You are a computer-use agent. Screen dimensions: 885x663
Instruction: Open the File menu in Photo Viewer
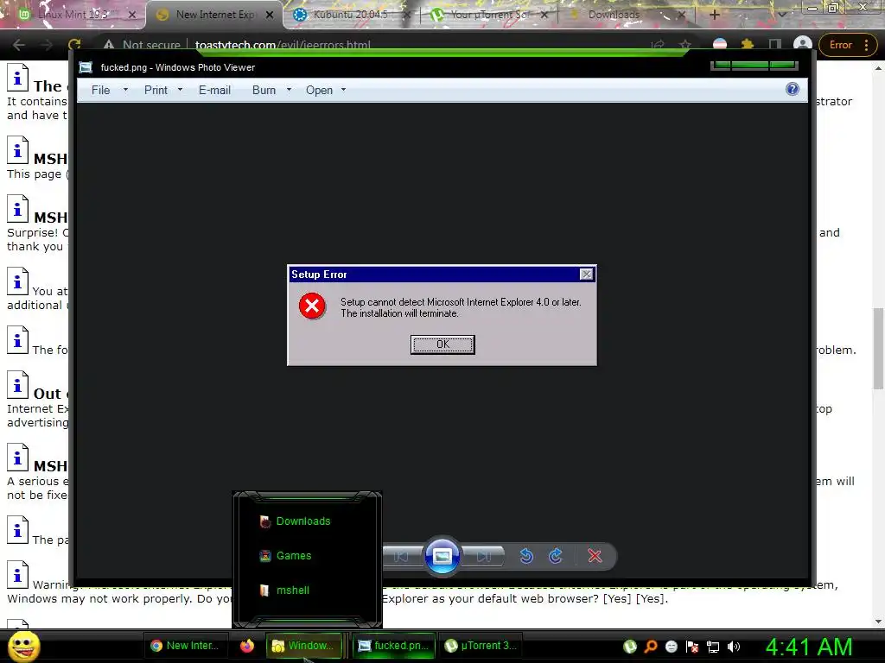(x=100, y=90)
